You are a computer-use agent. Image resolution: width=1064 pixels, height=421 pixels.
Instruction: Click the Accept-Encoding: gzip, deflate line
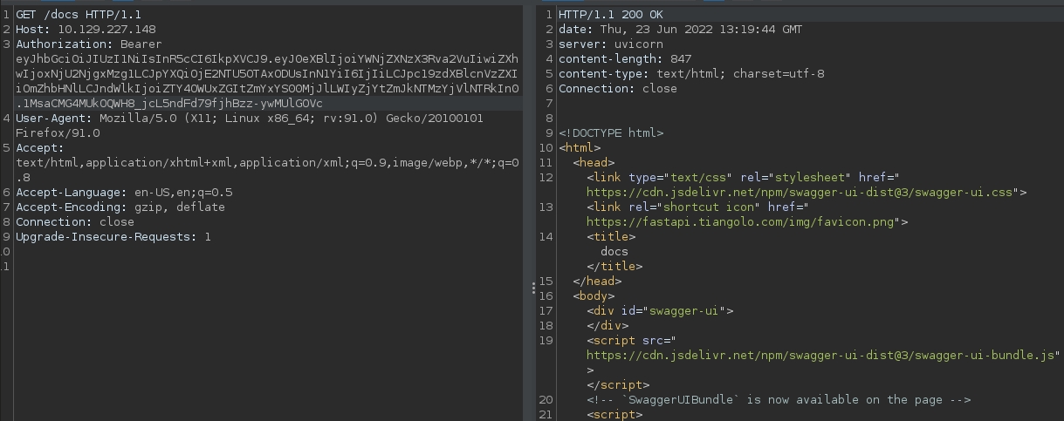[x=120, y=207]
